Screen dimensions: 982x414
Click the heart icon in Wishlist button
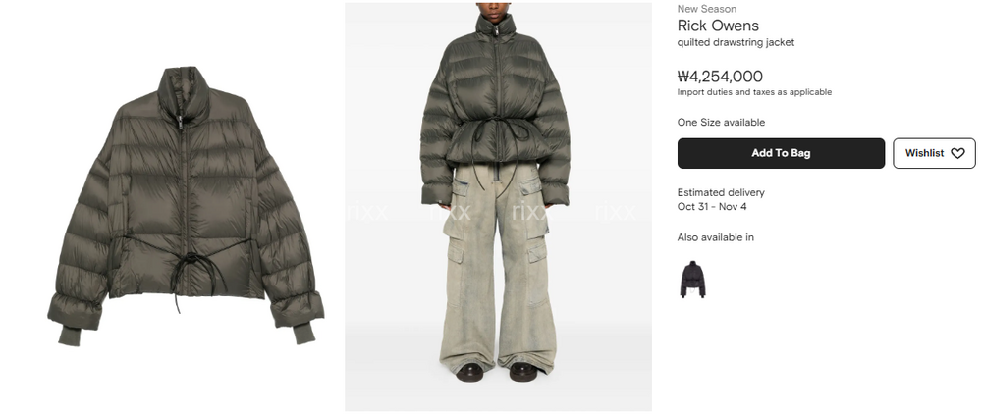click(957, 153)
